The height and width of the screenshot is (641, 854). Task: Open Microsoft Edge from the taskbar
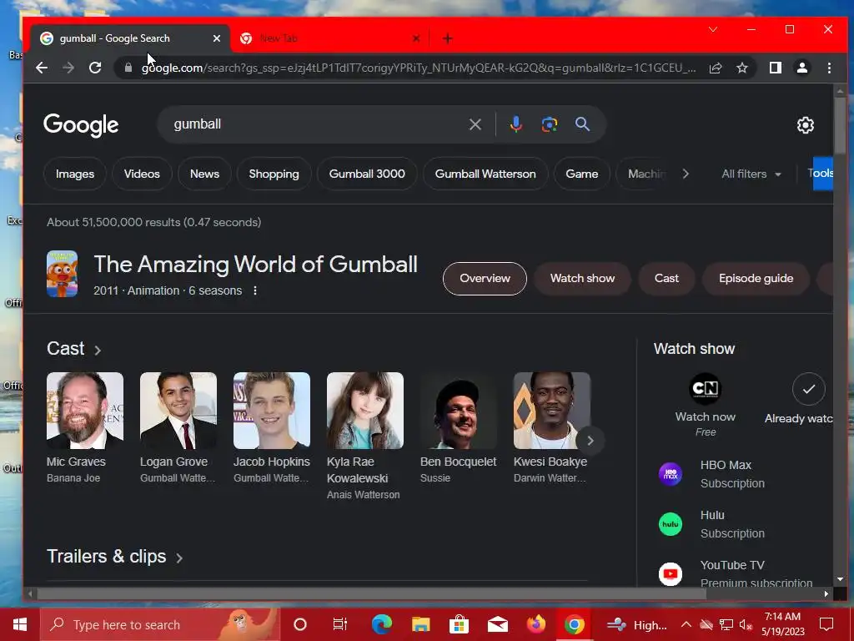click(382, 624)
